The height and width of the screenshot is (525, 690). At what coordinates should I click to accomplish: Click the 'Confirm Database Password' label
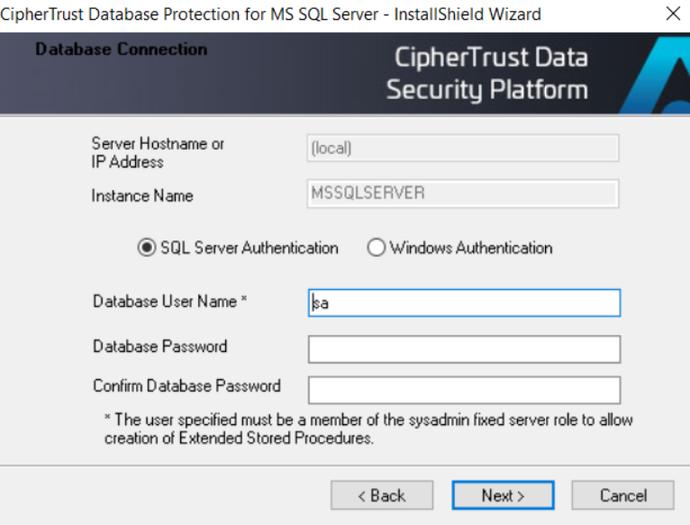(186, 386)
